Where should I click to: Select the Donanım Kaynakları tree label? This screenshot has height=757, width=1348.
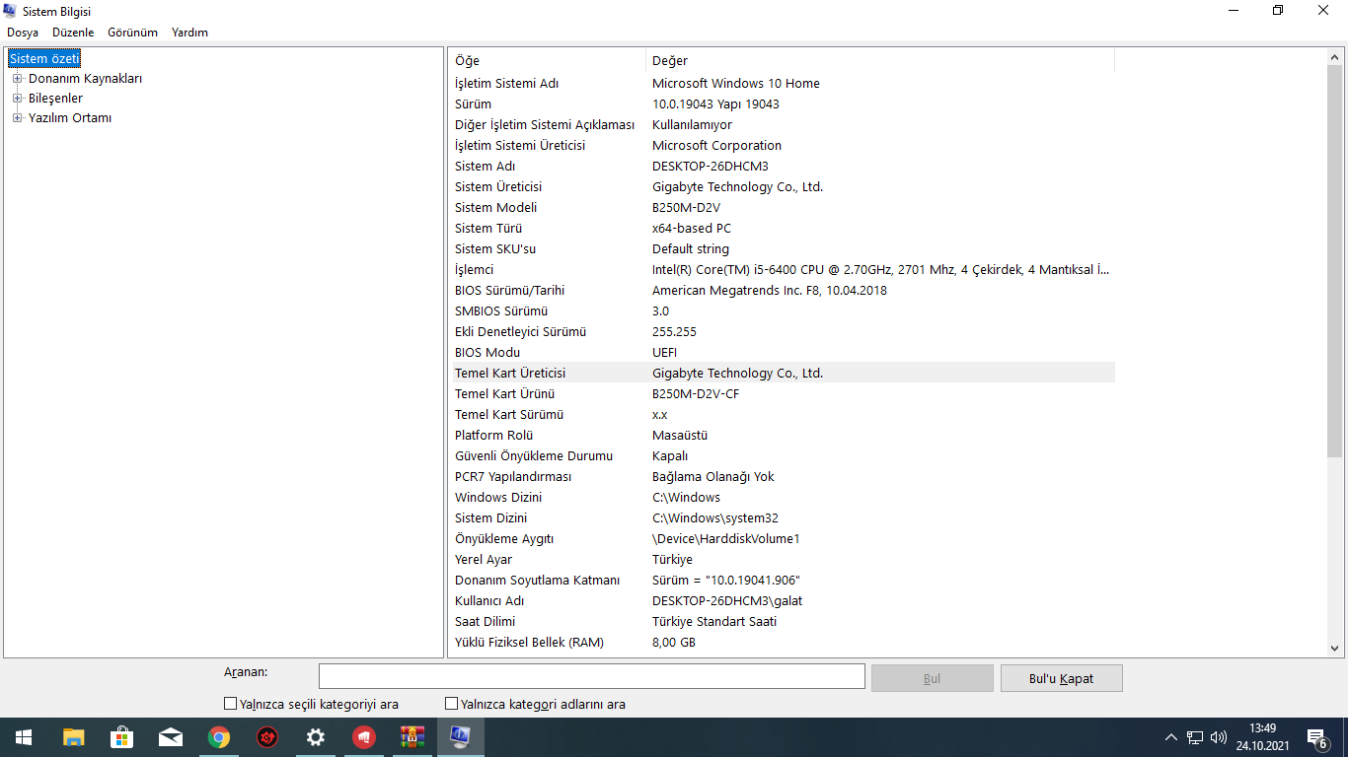(85, 79)
